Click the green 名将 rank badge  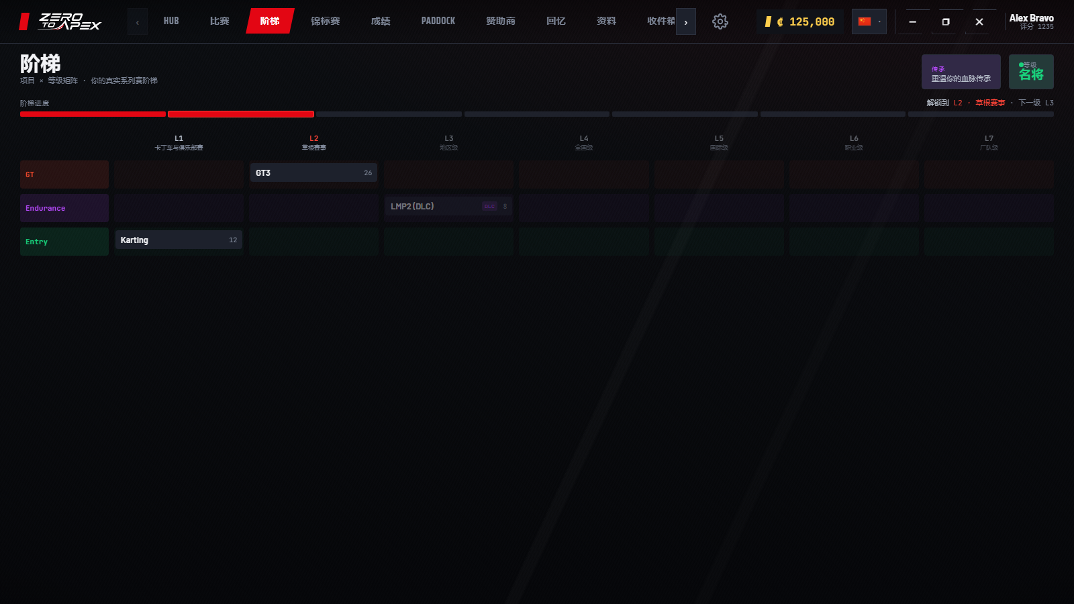click(1031, 72)
